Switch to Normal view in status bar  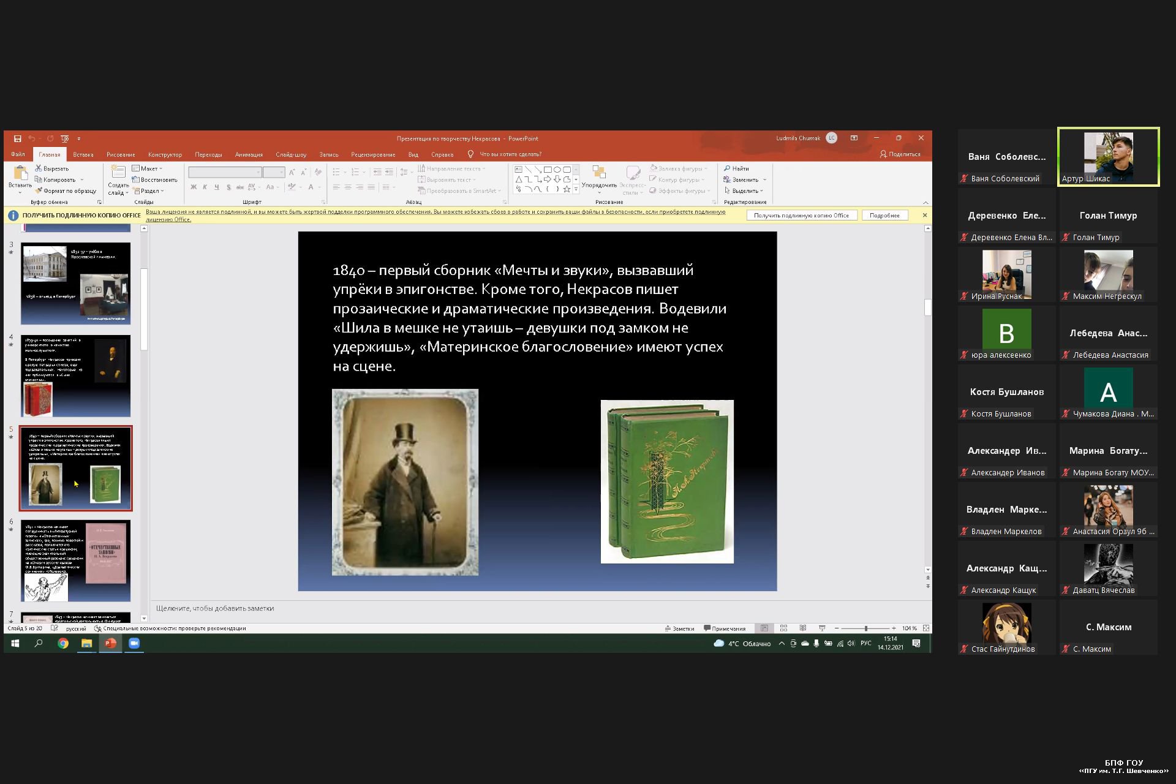(764, 628)
